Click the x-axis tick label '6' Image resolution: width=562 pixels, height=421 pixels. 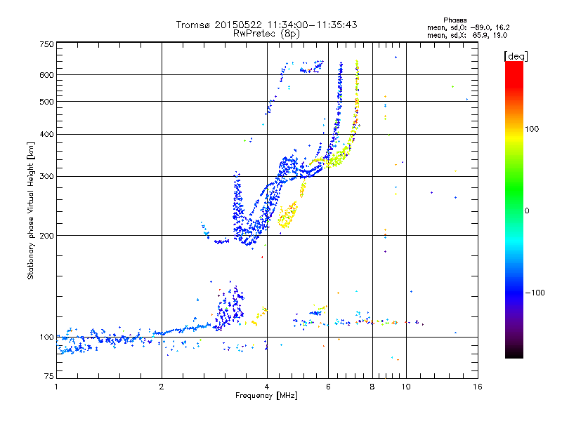pos(328,387)
